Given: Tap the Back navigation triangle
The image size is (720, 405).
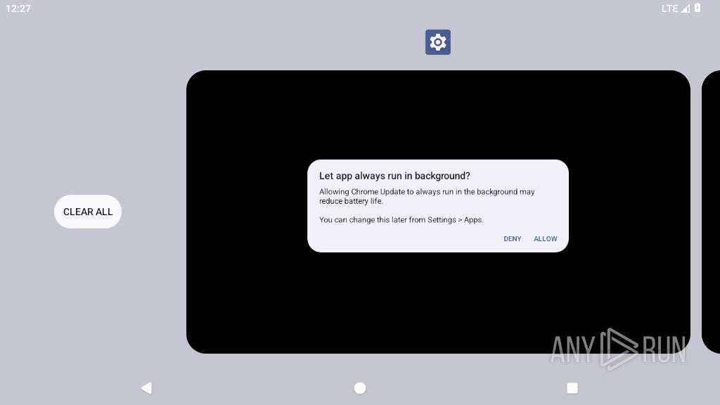Looking at the screenshot, I should coord(146,388).
